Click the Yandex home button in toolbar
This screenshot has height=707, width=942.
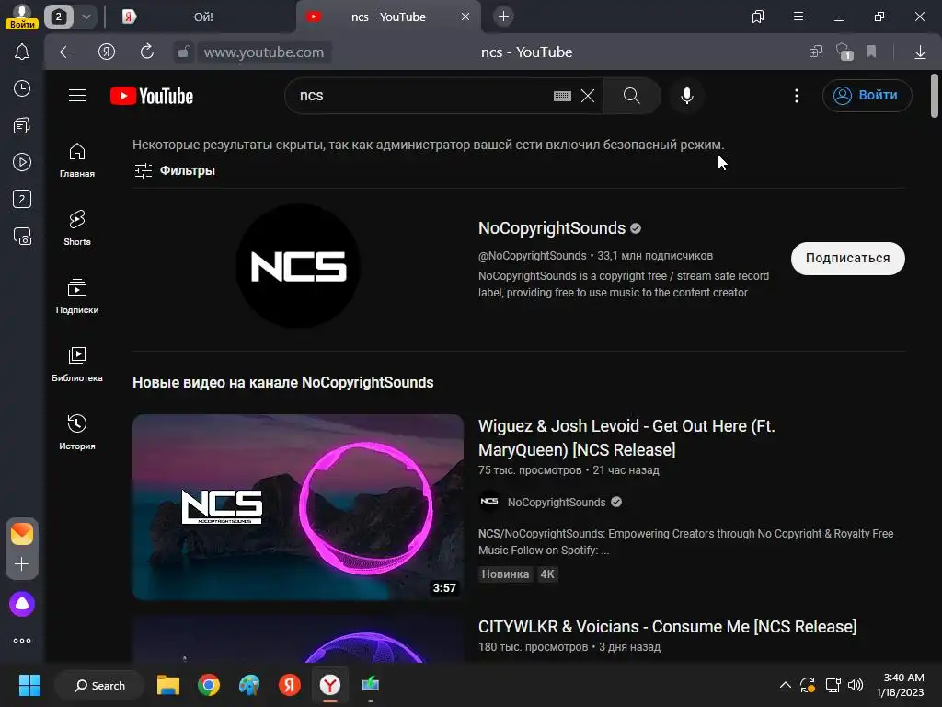(107, 52)
